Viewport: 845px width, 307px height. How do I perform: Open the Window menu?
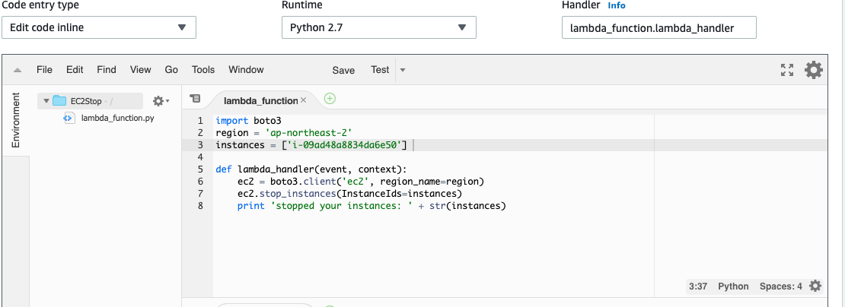tap(247, 70)
